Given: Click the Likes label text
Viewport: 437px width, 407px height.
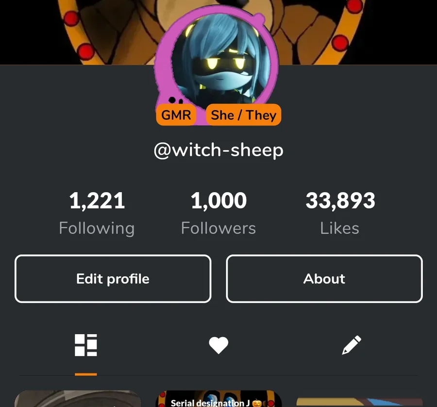Looking at the screenshot, I should (x=340, y=228).
